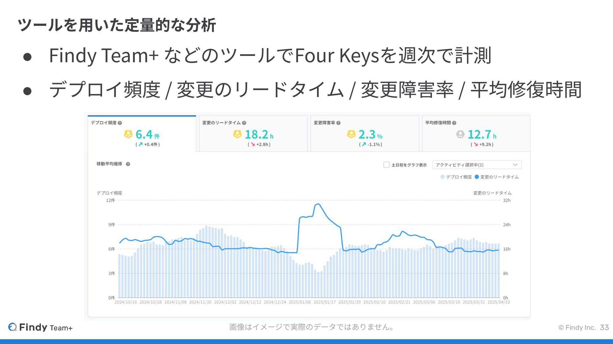Click gold badge icon beside 6.4件
613x344 pixels.
pyautogui.click(x=128, y=134)
